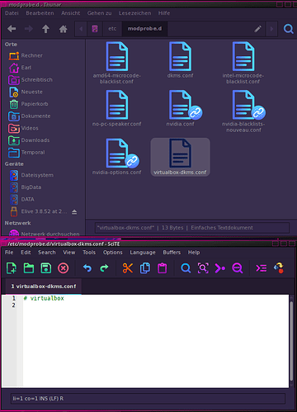297x412 pixels.
Task: Select the 1 virtualbox-dkms.conf tab
Action: click(x=44, y=287)
